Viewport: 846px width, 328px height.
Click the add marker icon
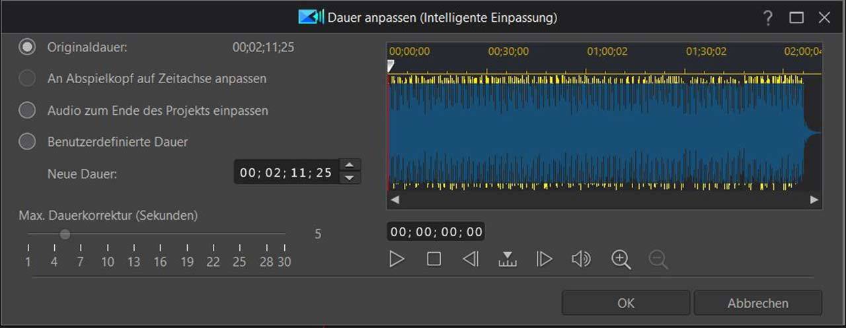pyautogui.click(x=507, y=259)
